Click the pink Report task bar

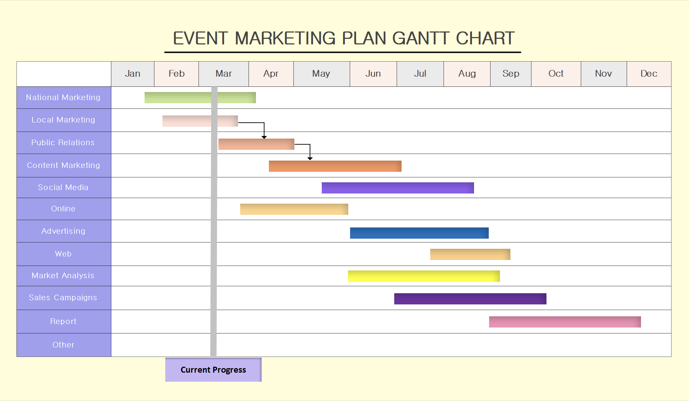coord(565,322)
